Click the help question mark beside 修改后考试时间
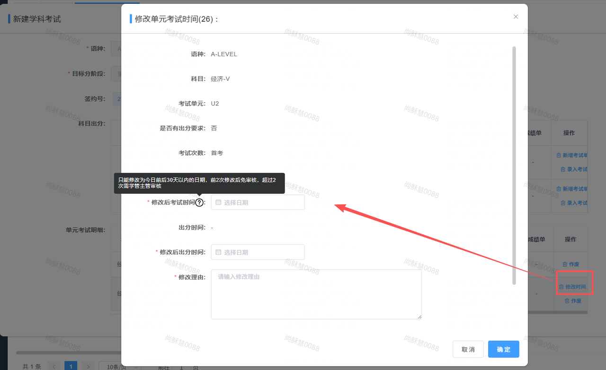 click(x=199, y=202)
